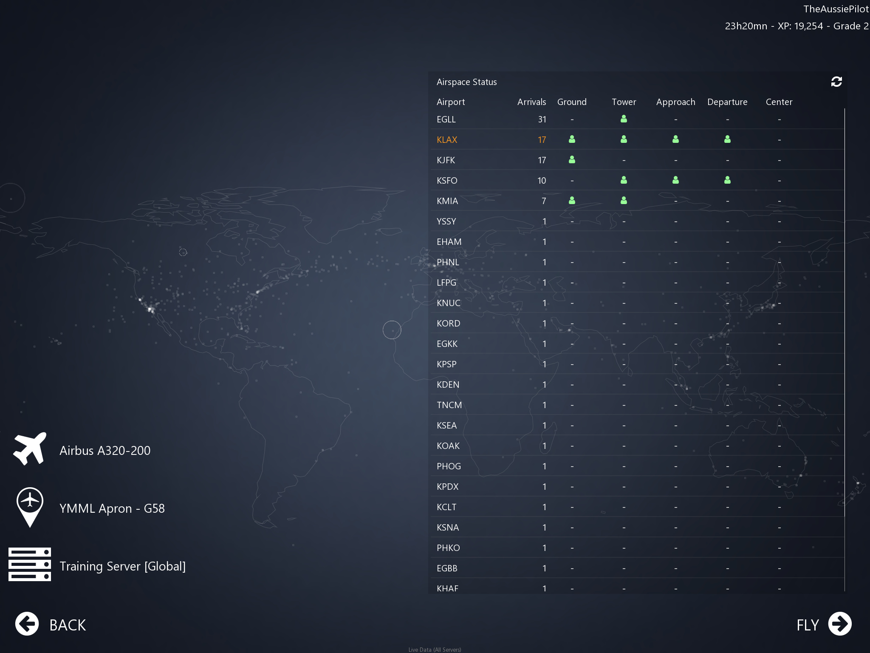Viewport: 870px width, 653px height.
Task: Click the server rack icon
Action: point(30,564)
